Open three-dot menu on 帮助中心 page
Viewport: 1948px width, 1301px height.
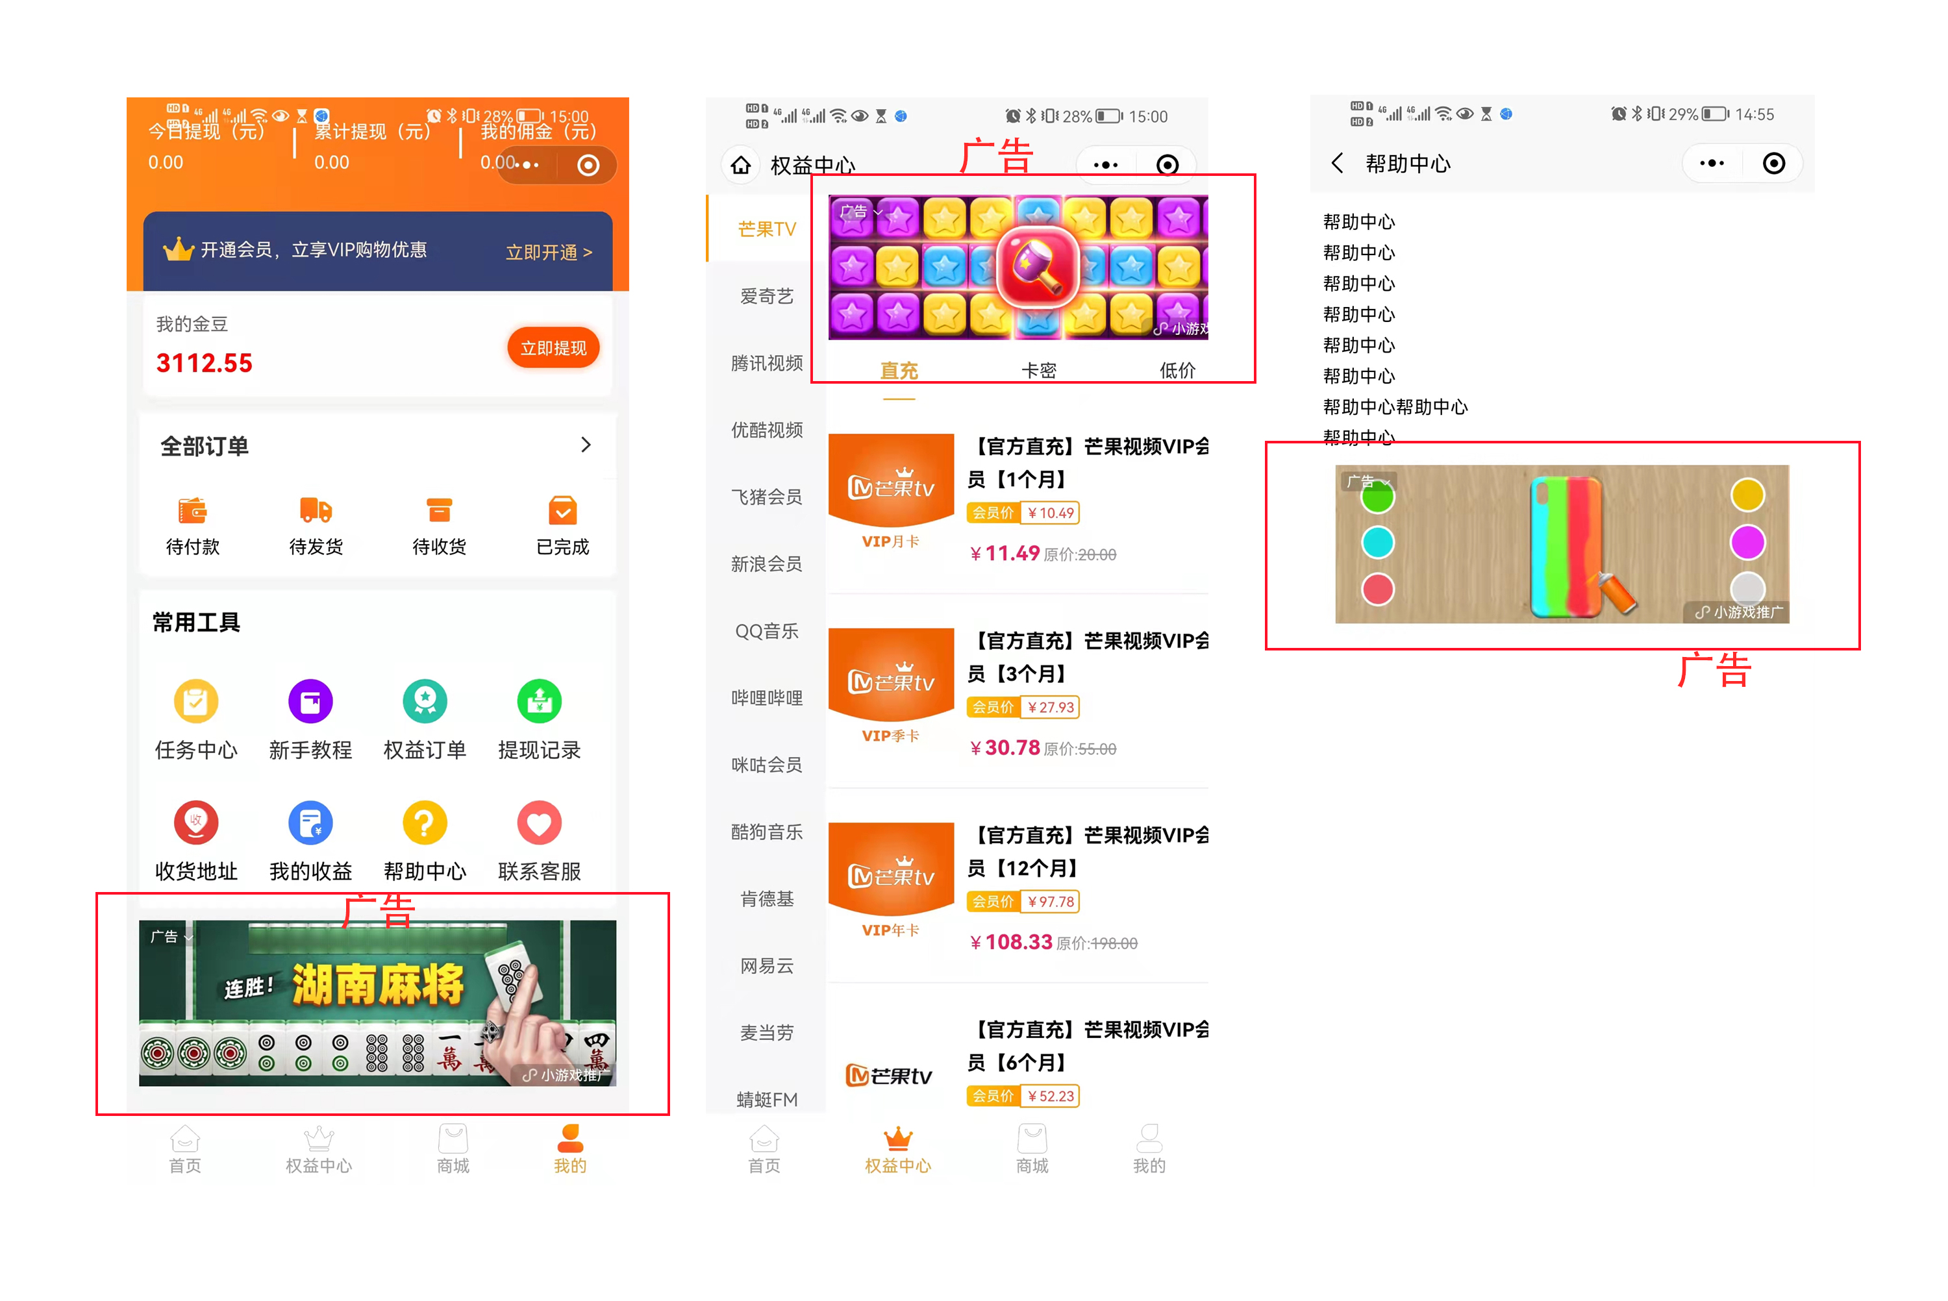pos(1712,164)
